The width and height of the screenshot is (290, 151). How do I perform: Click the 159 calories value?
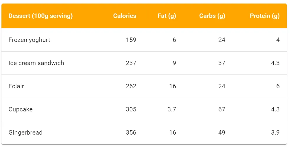pyautogui.click(x=131, y=40)
